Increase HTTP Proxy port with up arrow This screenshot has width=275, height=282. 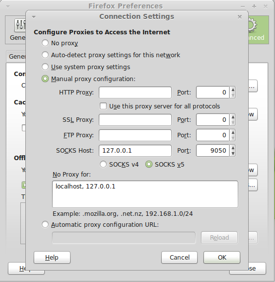pos(233,90)
